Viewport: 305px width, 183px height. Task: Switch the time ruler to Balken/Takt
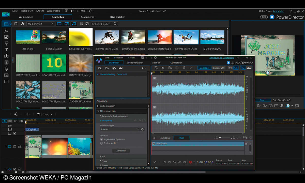pyautogui.click(x=219, y=68)
